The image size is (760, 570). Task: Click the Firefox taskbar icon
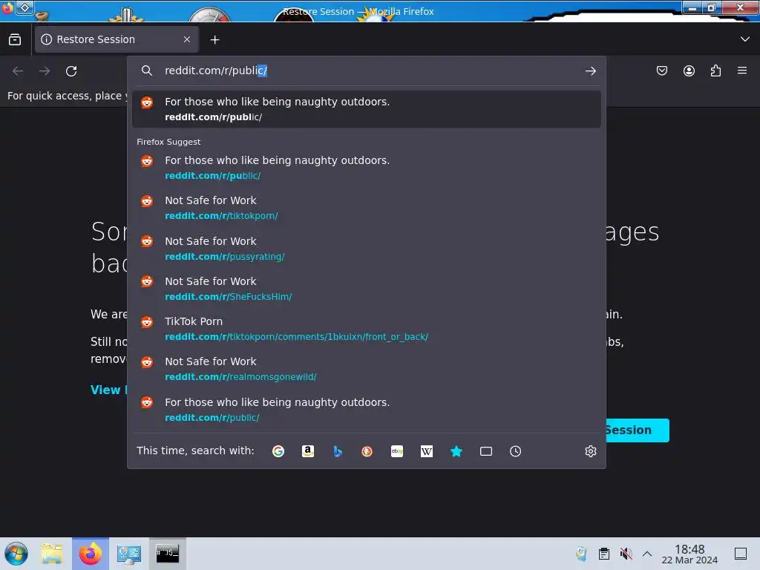tap(91, 554)
